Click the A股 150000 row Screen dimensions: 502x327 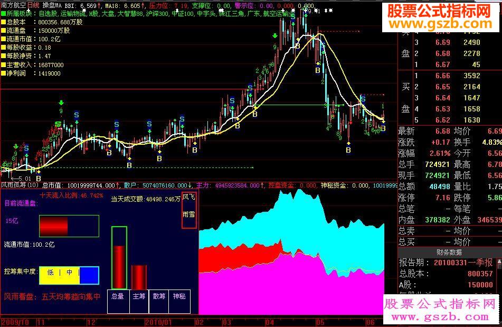[446, 284]
